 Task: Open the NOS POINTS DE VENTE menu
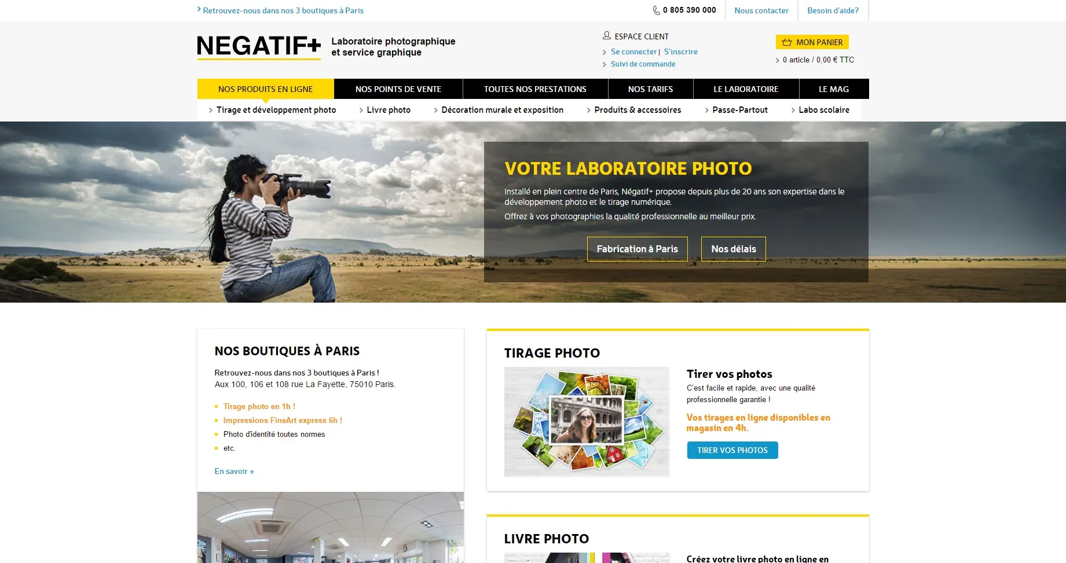(x=398, y=89)
